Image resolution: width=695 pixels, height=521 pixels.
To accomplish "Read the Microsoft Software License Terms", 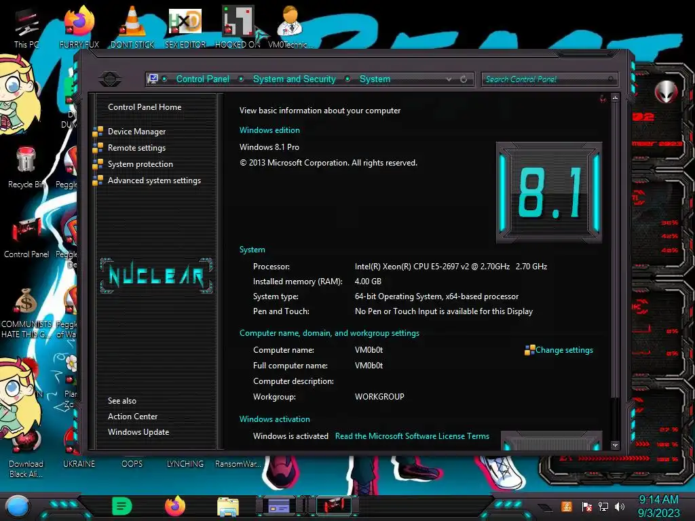I will coord(412,436).
